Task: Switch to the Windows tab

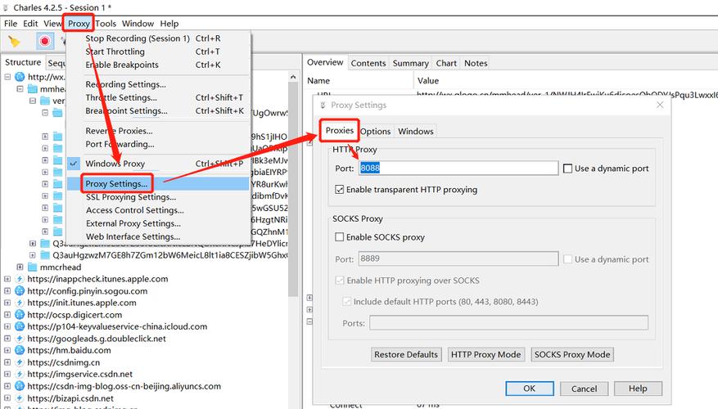Action: 415,132
